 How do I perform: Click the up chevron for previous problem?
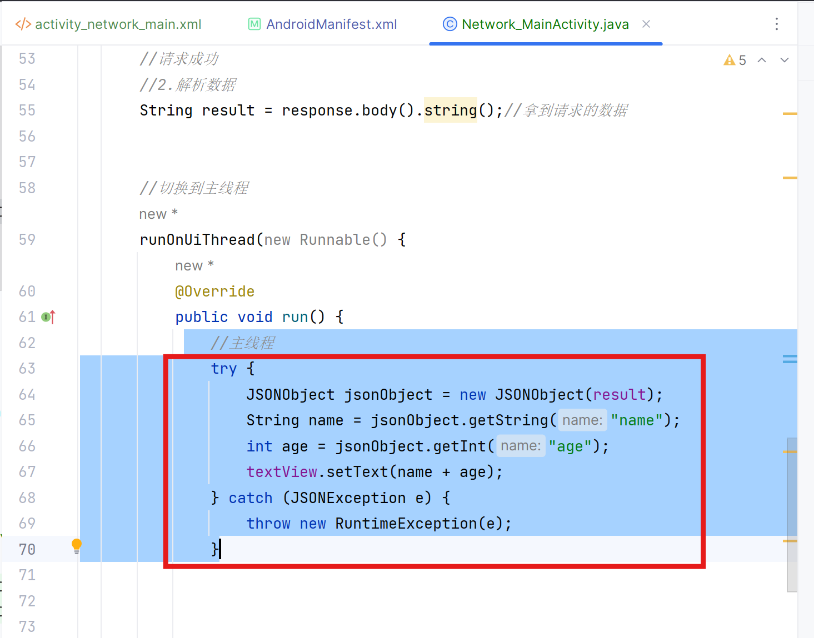(x=762, y=60)
